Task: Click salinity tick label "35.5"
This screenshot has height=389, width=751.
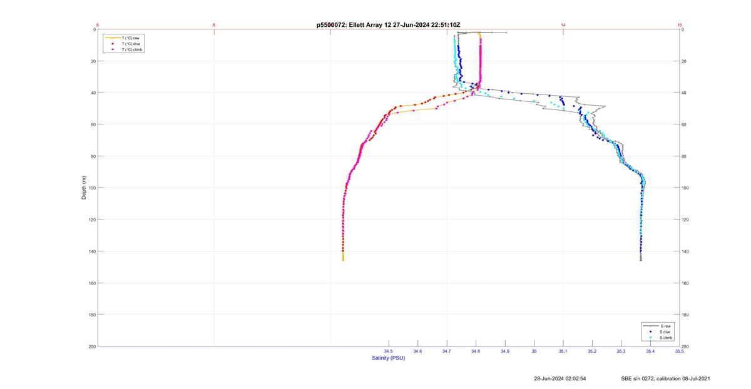Action: (x=680, y=351)
